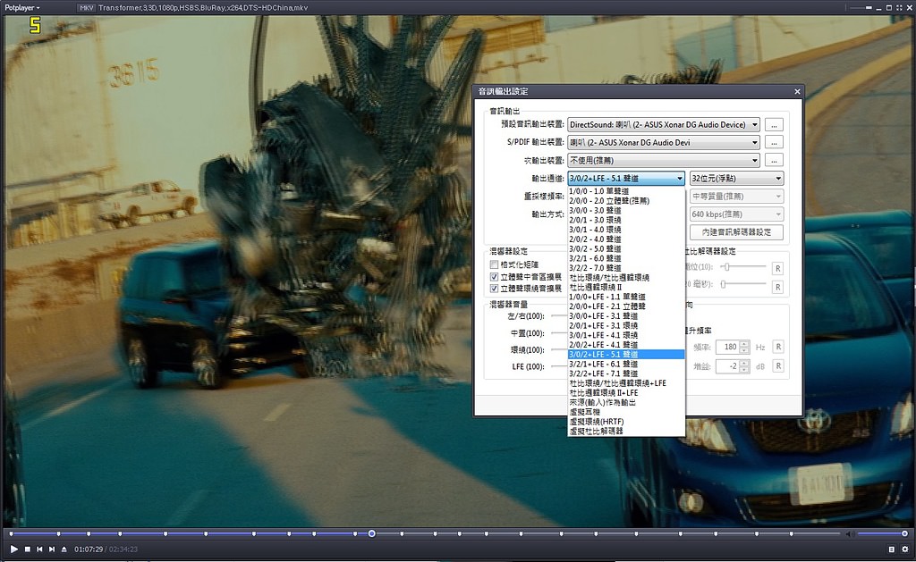Screen dimensions: 916x562
Task: Choose 3/2/2+LFE - 7.1 channel option
Action: [x=625, y=374]
